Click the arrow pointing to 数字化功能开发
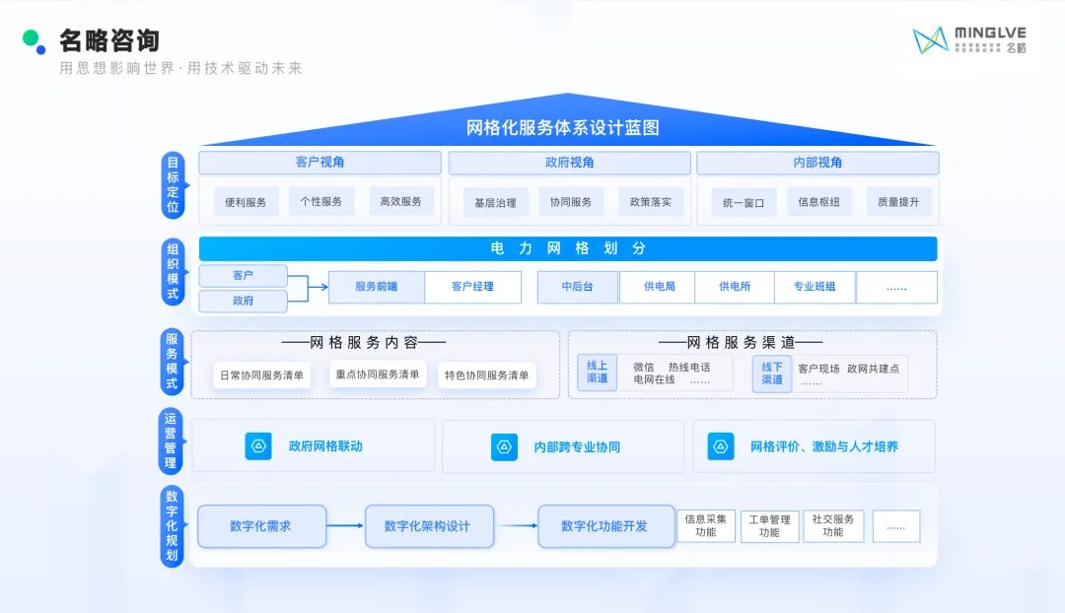The width and height of the screenshot is (1065, 613). pos(518,526)
